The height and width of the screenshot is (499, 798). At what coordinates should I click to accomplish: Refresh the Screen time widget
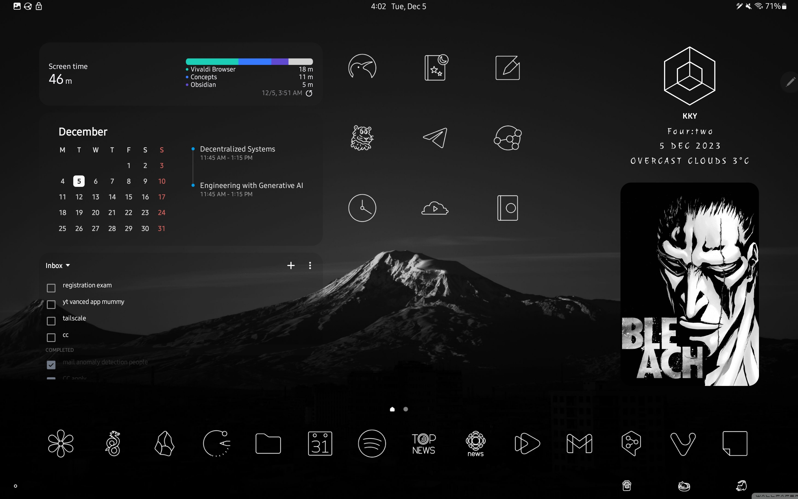point(309,93)
